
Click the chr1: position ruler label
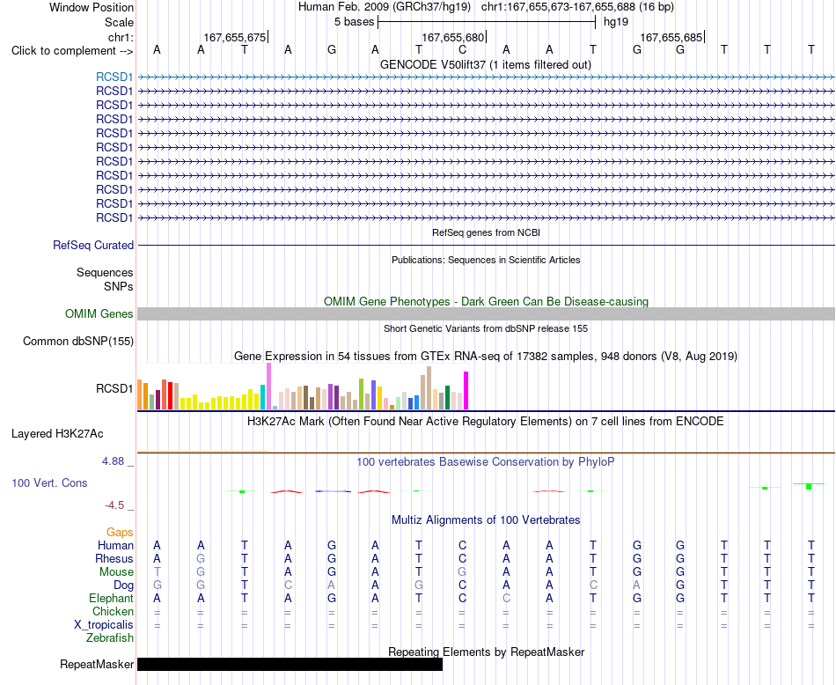pos(121,37)
